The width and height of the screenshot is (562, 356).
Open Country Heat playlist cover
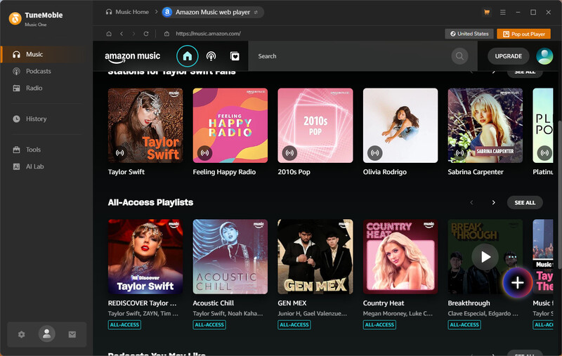pos(400,257)
